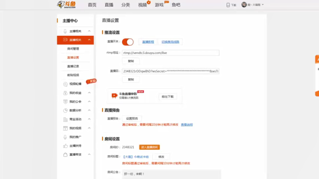Select 房间管理 in the sidebar
This screenshot has height=179, width=319.
point(73,49)
